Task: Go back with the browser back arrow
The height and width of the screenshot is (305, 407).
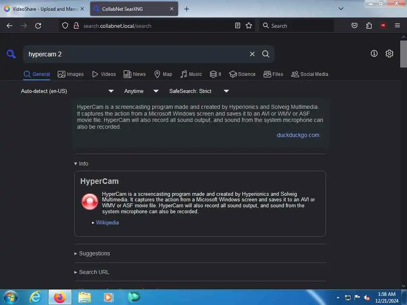Action: click(x=10, y=26)
